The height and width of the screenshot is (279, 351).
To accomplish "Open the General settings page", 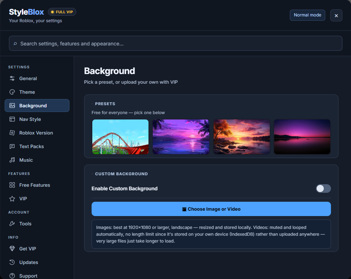I will pos(37,79).
